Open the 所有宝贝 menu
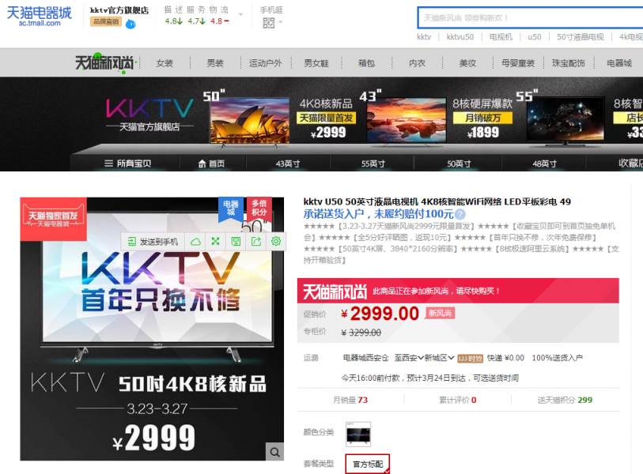Viewport: 643px width, 474px height. pyautogui.click(x=127, y=164)
